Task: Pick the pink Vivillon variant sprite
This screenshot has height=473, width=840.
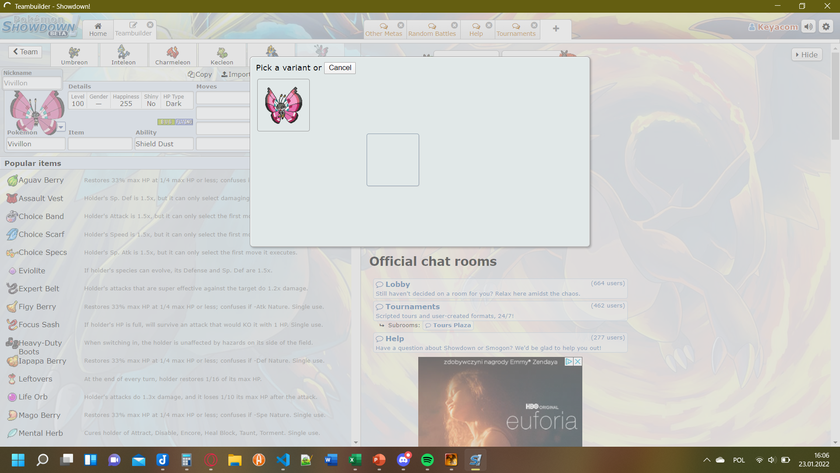Action: [x=283, y=105]
